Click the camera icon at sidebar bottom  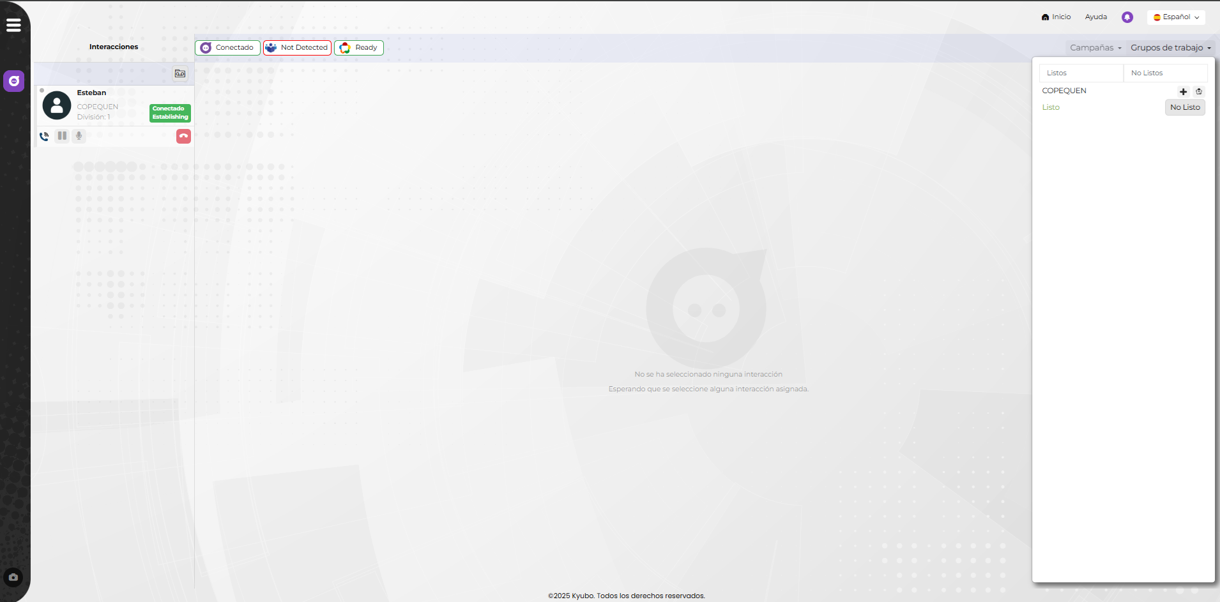point(13,577)
